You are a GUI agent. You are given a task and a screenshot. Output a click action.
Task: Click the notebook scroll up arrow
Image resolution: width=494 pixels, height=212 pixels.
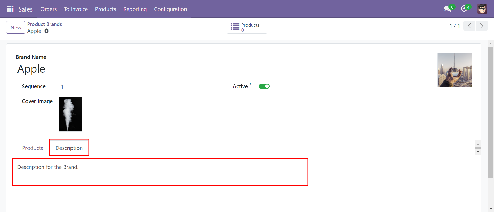pos(478,144)
